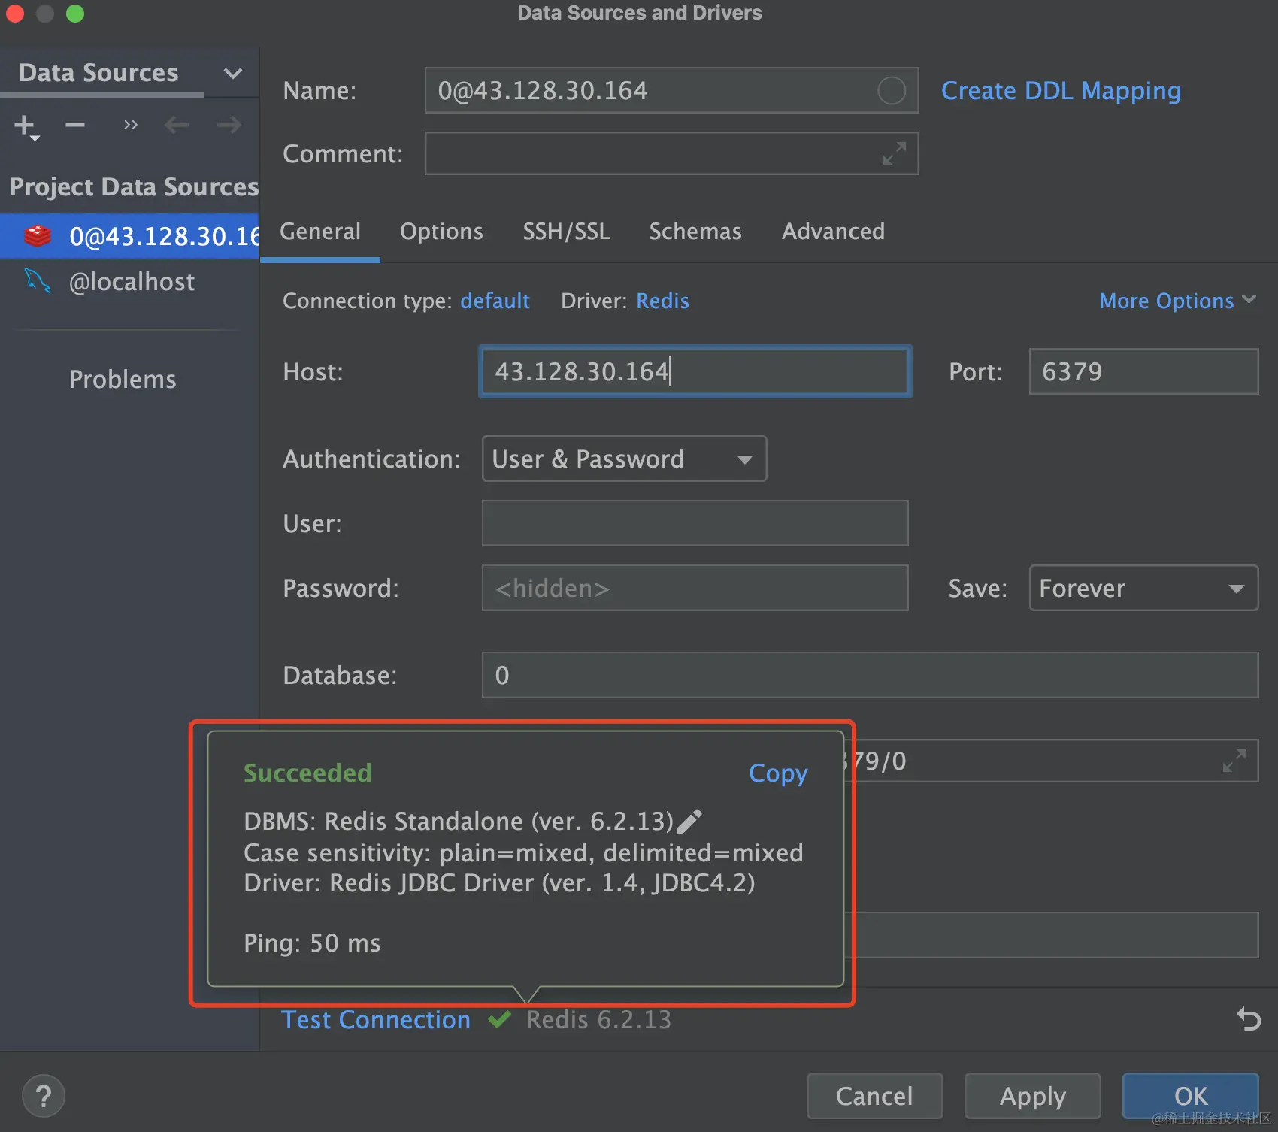
Task: Click Test Connection link
Action: (x=376, y=1020)
